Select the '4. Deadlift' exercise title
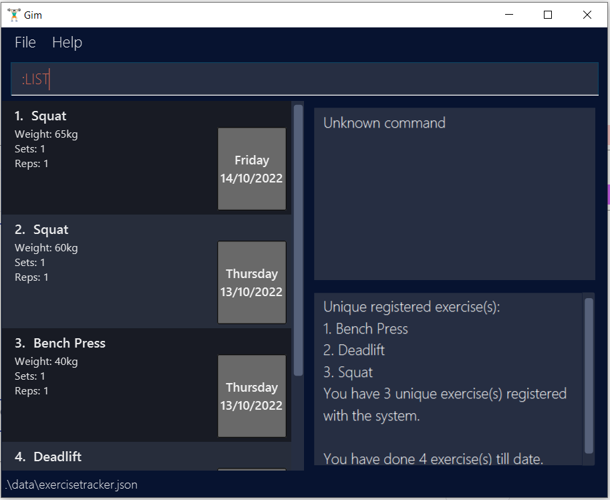Screen dimensions: 610x500 pyautogui.click(x=48, y=457)
